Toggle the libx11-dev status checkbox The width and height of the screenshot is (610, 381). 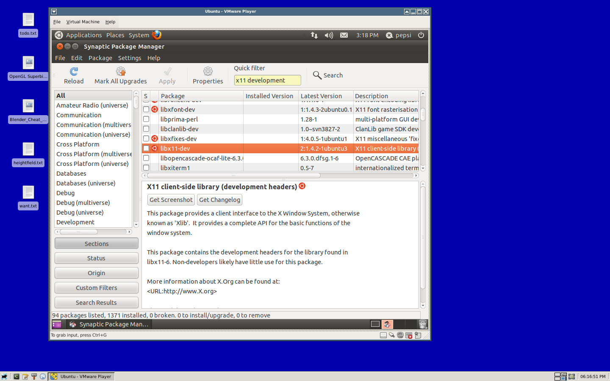(x=146, y=149)
